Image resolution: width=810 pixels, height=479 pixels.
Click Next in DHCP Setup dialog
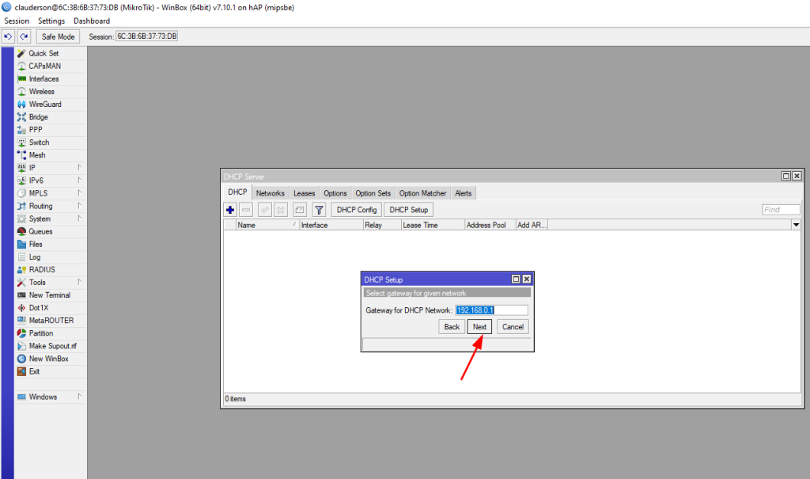479,326
